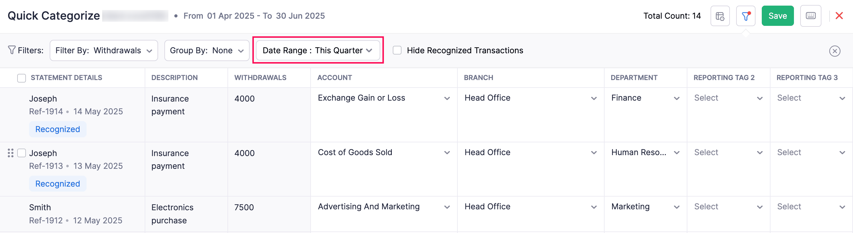The height and width of the screenshot is (233, 853).
Task: Enable Hide Recognized Transactions
Action: 397,50
